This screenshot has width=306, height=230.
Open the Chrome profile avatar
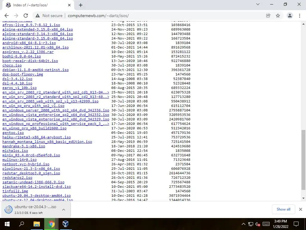290,16
